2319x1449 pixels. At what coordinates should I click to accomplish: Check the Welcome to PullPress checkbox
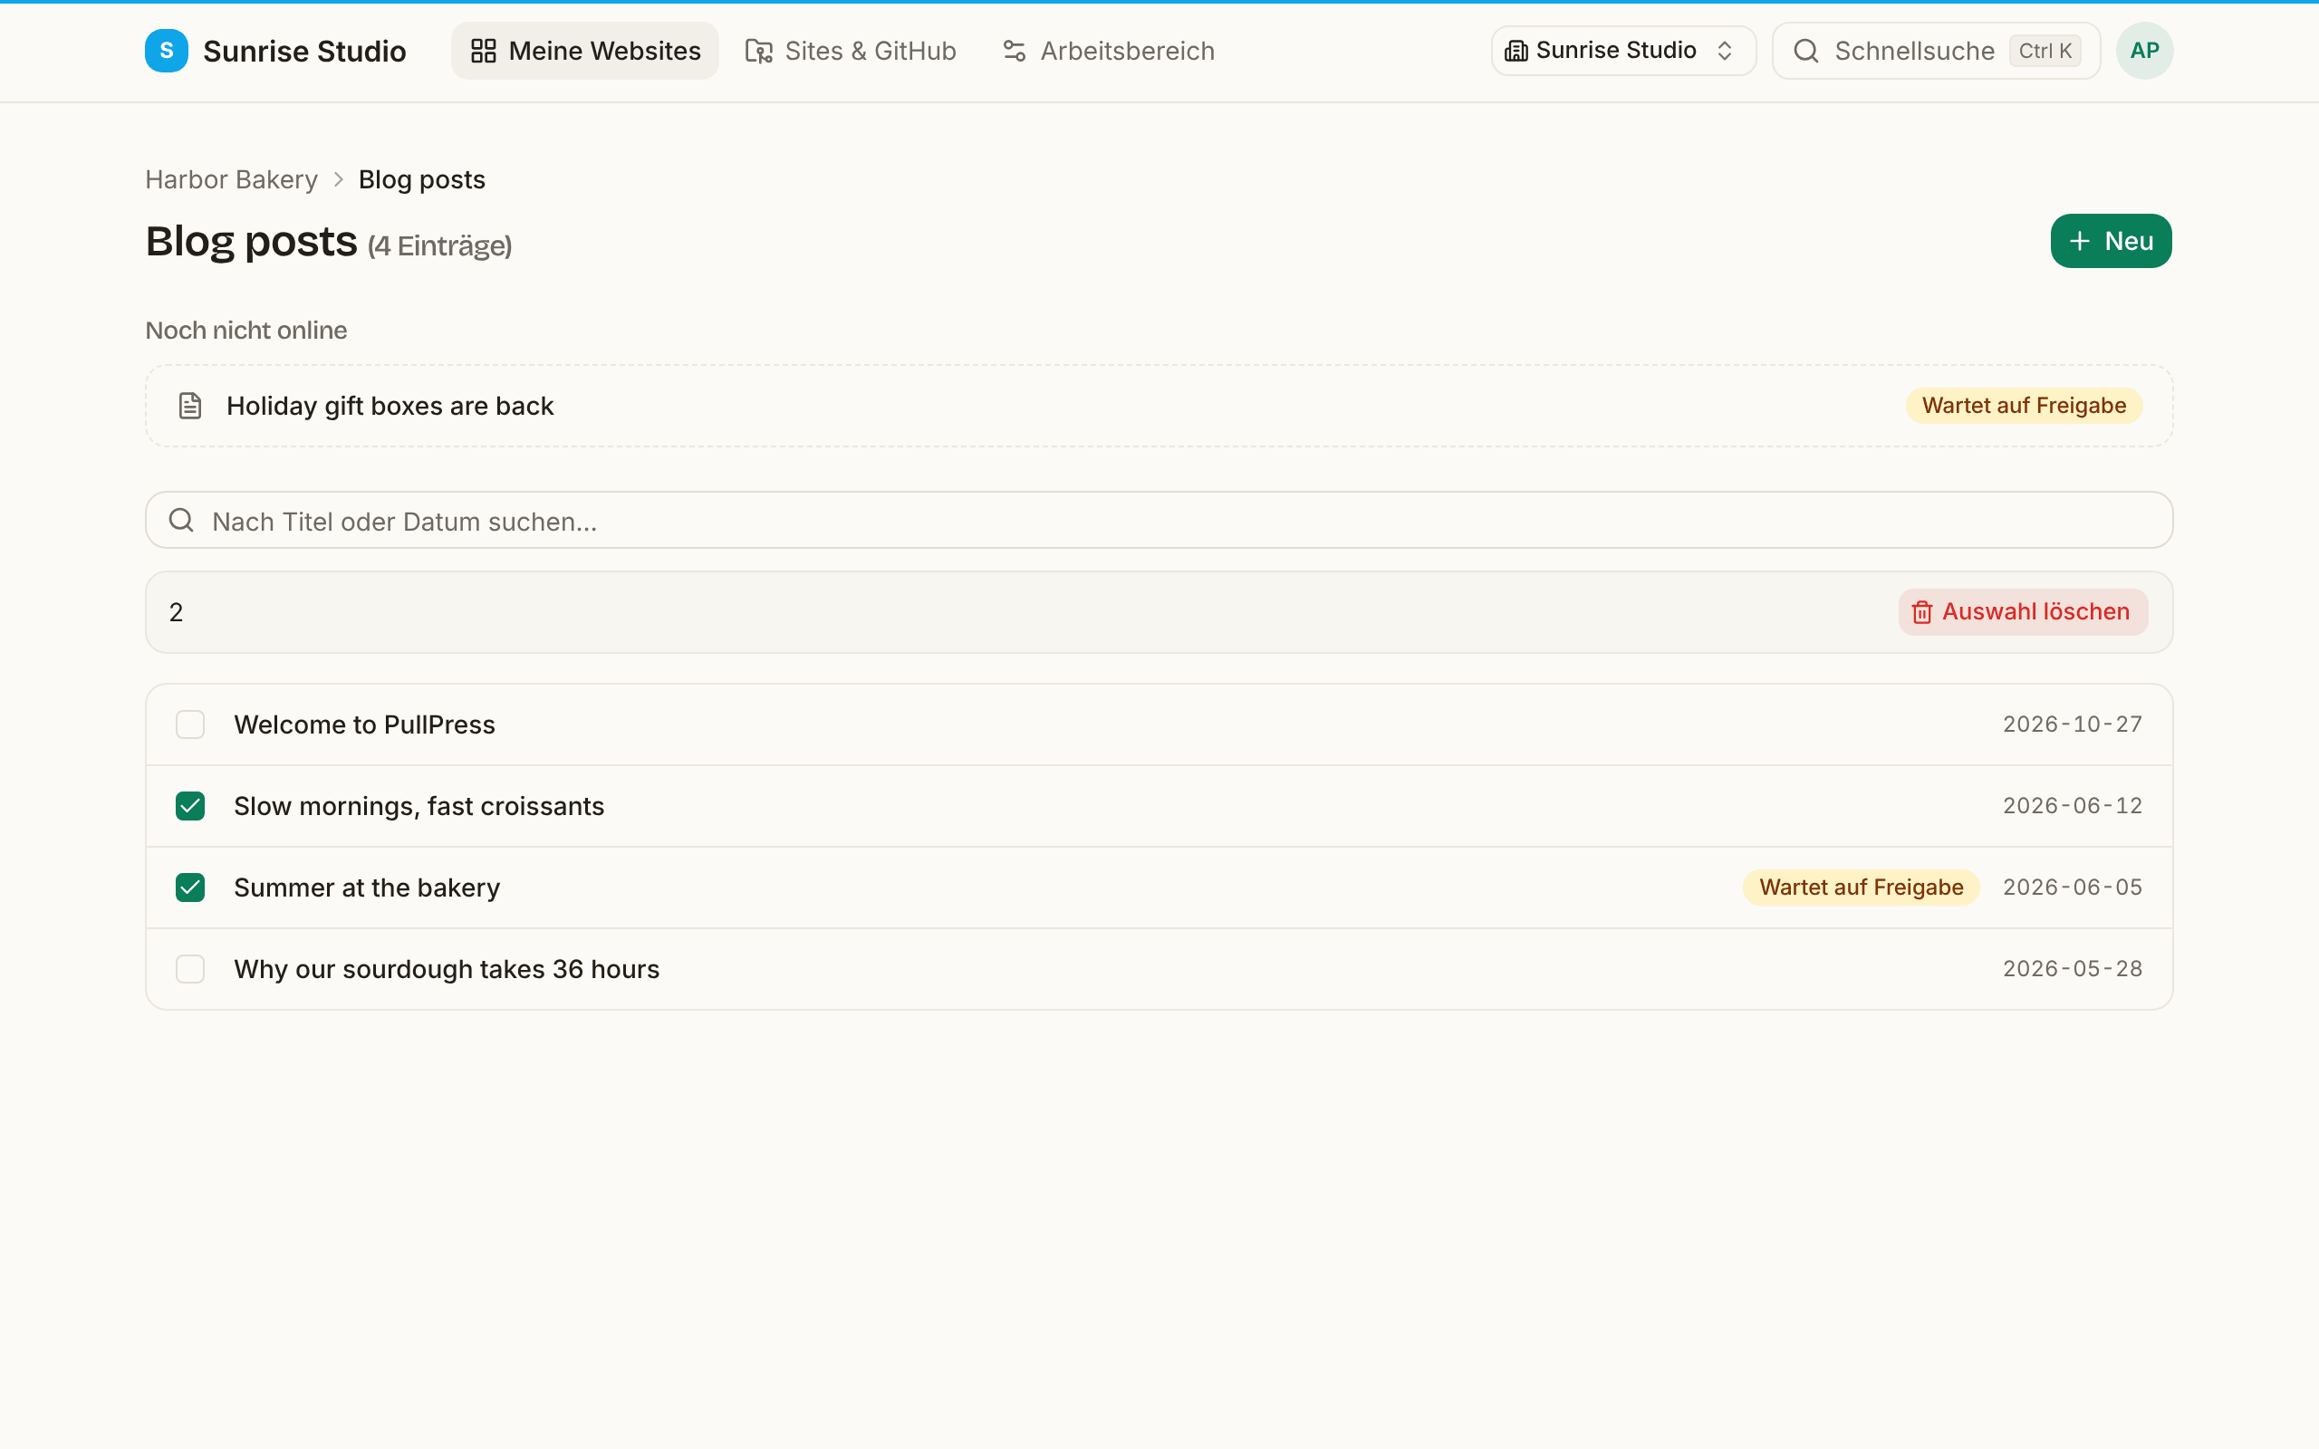[x=189, y=724]
